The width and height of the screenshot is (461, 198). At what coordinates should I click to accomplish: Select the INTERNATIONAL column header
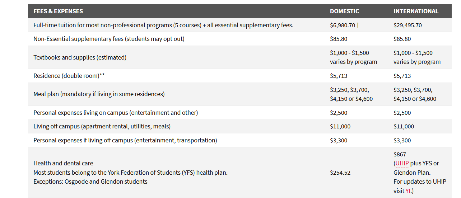point(416,11)
